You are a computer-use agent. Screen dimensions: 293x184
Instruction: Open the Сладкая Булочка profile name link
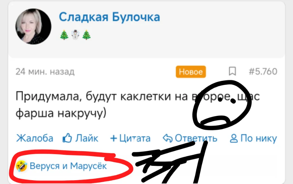(109, 17)
